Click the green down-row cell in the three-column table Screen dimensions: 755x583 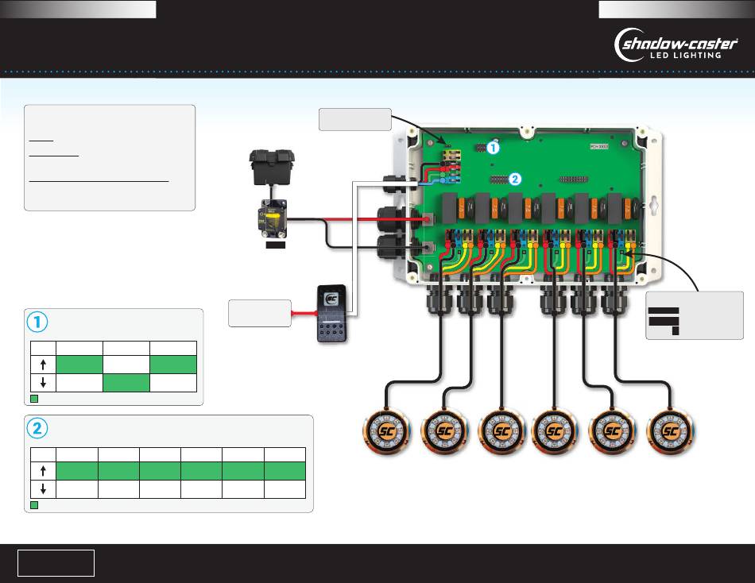point(126,383)
